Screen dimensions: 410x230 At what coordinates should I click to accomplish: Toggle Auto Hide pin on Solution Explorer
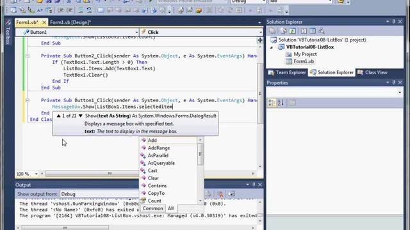click(394, 22)
